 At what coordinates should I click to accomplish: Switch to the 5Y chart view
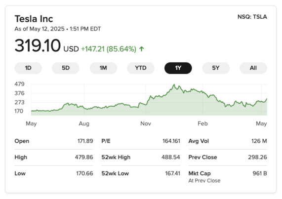tap(216, 68)
